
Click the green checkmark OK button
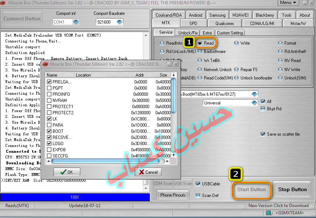tap(67, 172)
